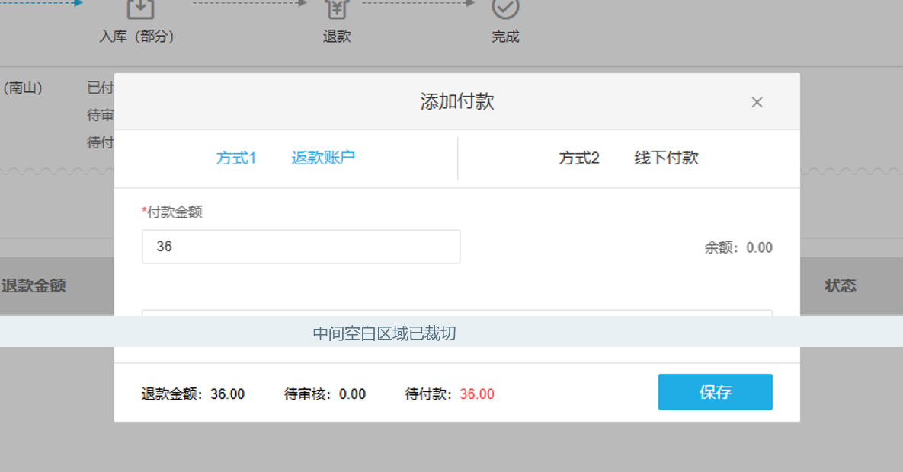Image resolution: width=903 pixels, height=472 pixels.
Task: Click the *付款金额 field label
Action: coord(172,212)
